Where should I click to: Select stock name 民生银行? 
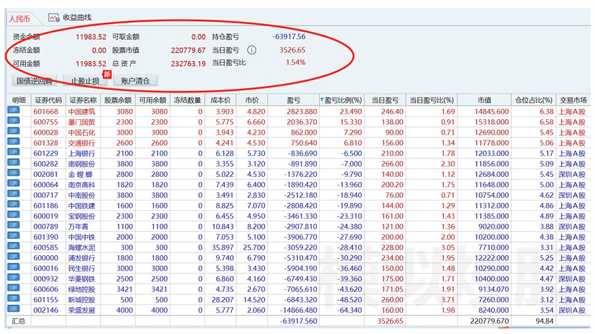tap(82, 268)
